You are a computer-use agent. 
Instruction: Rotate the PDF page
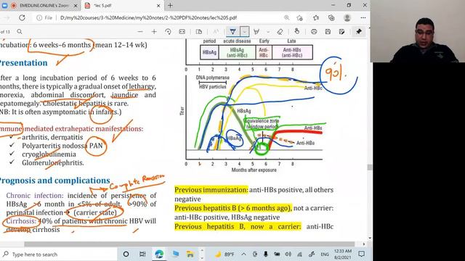(168, 31)
